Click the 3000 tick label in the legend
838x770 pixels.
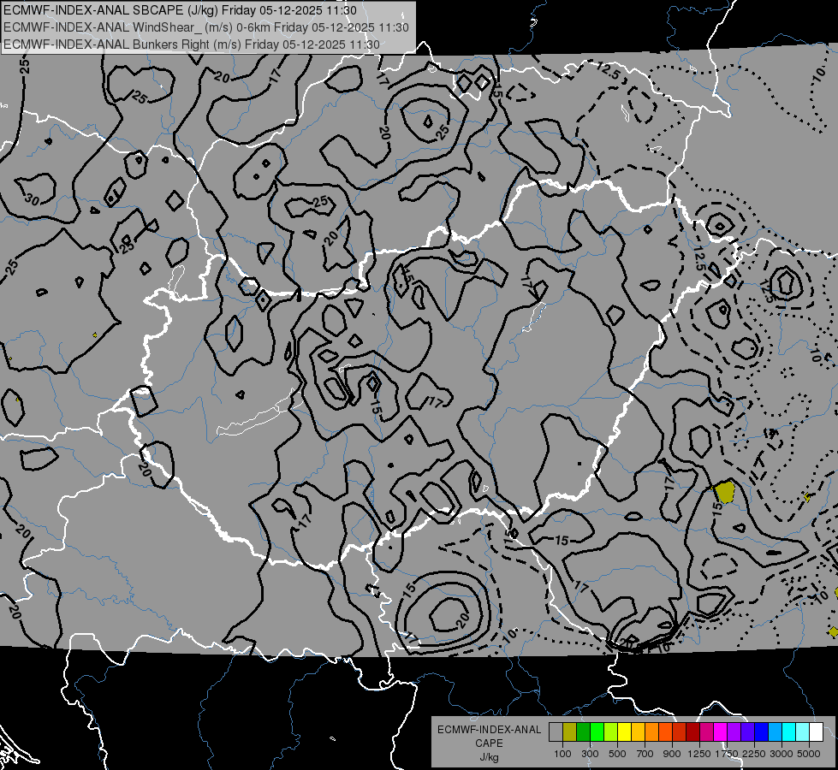pos(782,754)
